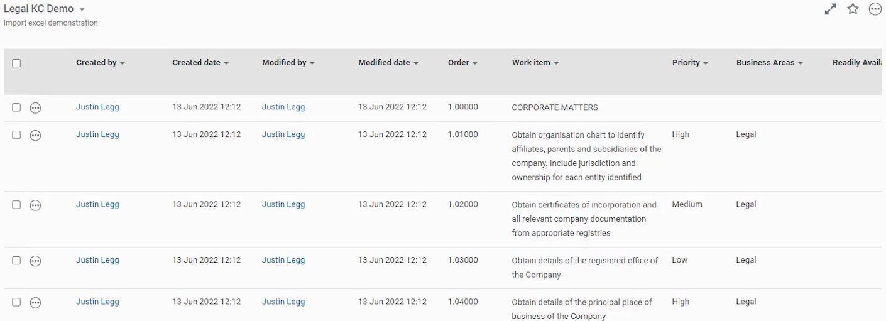
Task: Open the Legal KC Demo title dropdown
Action: point(82,10)
